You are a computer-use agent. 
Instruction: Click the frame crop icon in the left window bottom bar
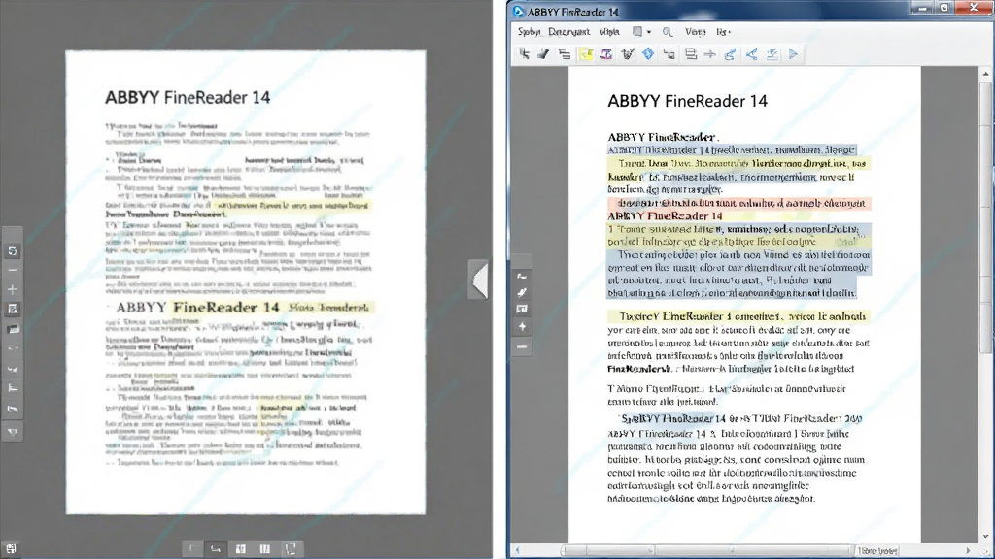pyautogui.click(x=291, y=549)
